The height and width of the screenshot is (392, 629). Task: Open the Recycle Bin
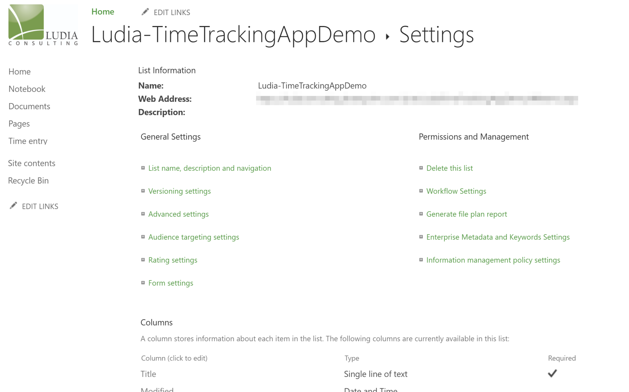point(28,180)
